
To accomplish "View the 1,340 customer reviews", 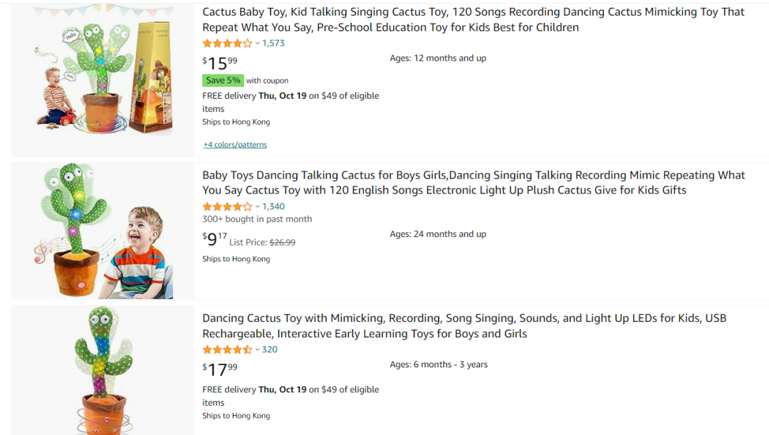I will [x=273, y=207].
